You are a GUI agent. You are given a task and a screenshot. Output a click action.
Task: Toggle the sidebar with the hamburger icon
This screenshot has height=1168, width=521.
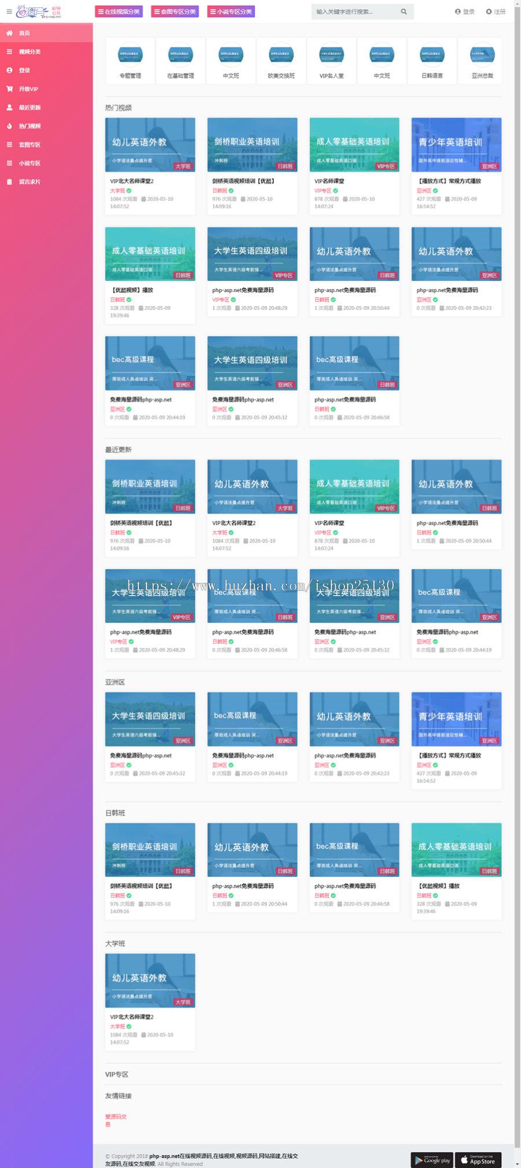(x=9, y=12)
